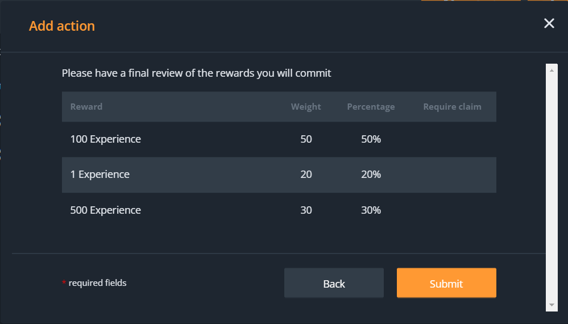Click the scrollbar down arrow
The image size is (568, 324).
point(551,305)
